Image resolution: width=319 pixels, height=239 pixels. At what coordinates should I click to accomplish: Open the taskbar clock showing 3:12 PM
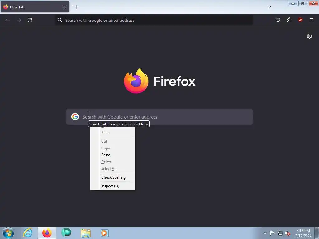click(x=303, y=233)
